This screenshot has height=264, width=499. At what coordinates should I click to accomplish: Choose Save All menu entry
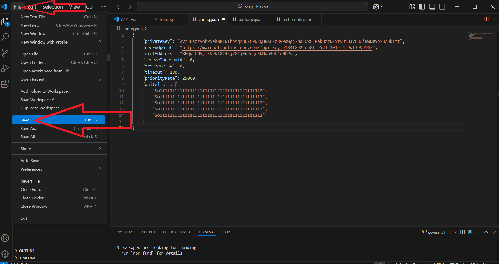[x=59, y=137]
